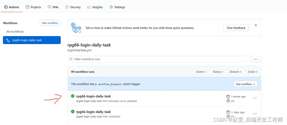287x125 pixels.
Task: Go to the Security tab
Action: tap(73, 7)
